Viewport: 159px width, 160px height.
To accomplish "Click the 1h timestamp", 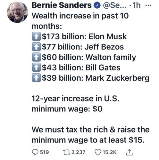I will [x=136, y=5].
